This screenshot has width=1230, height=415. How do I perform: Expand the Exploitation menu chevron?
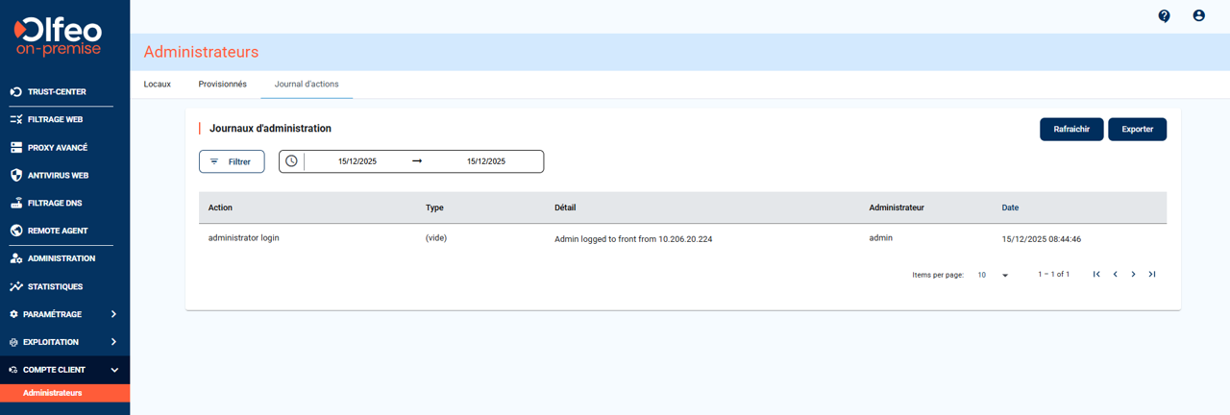click(113, 342)
